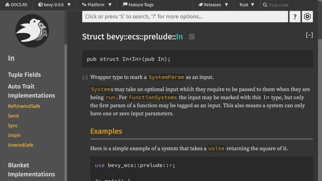Click the DOCS.RS logo icon
This screenshot has height=181, width=322.
pyautogui.click(x=8, y=5)
